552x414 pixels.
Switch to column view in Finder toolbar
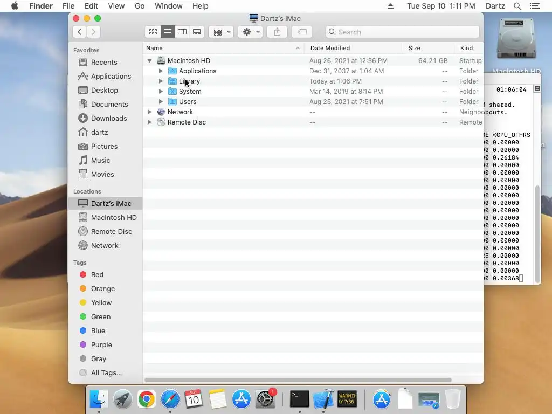pyautogui.click(x=182, y=32)
